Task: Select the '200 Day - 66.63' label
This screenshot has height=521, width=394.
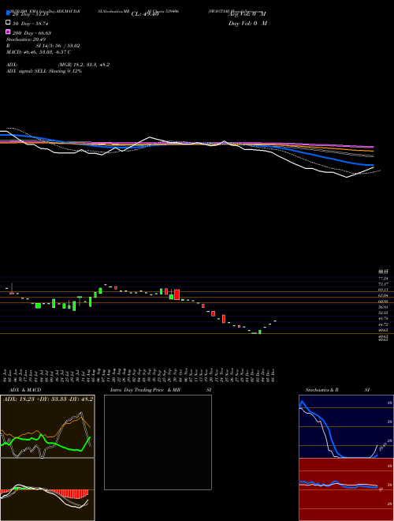Action: pyautogui.click(x=32, y=33)
